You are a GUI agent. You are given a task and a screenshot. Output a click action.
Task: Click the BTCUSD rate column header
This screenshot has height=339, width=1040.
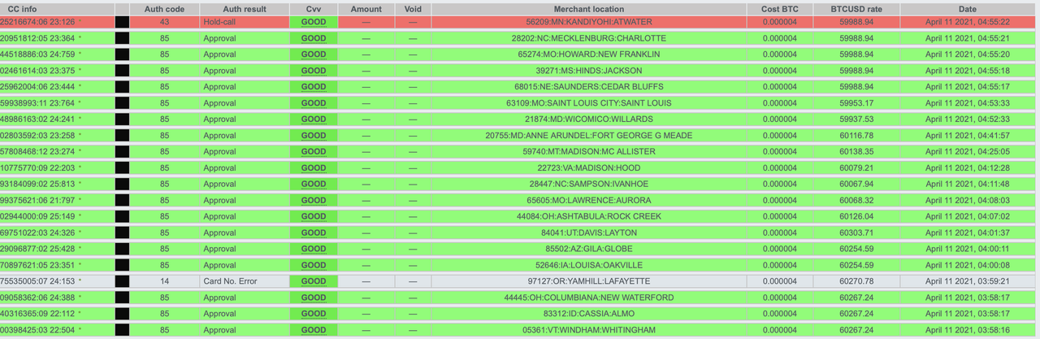point(856,9)
